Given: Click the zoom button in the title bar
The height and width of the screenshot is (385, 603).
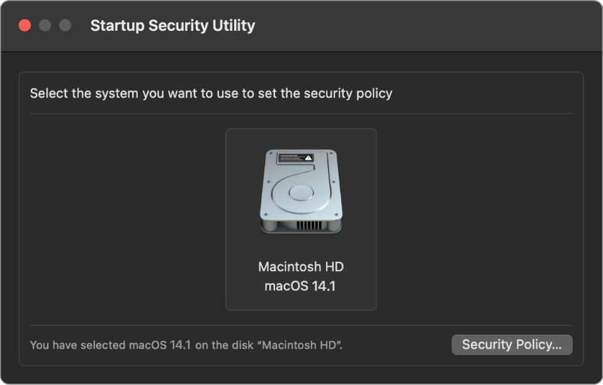Looking at the screenshot, I should coord(64,25).
